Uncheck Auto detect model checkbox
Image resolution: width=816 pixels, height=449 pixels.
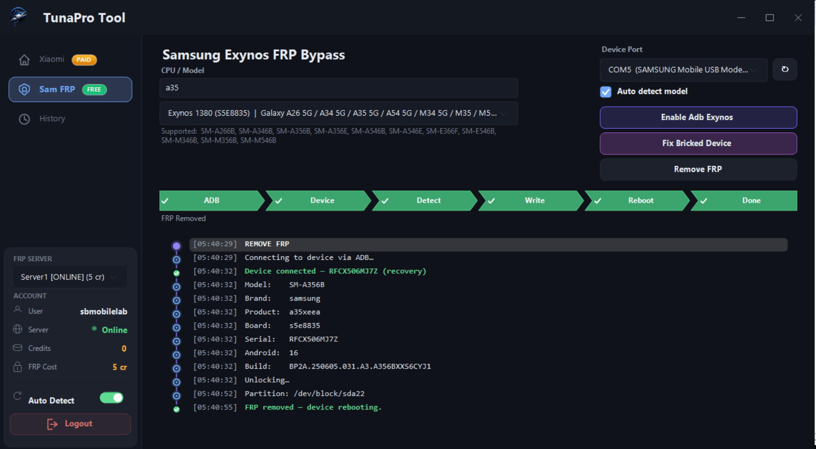606,92
